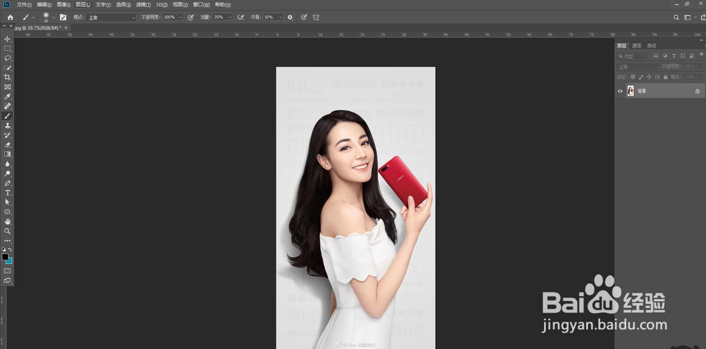Select the History Brush tool
The height and width of the screenshot is (349, 706).
point(7,135)
